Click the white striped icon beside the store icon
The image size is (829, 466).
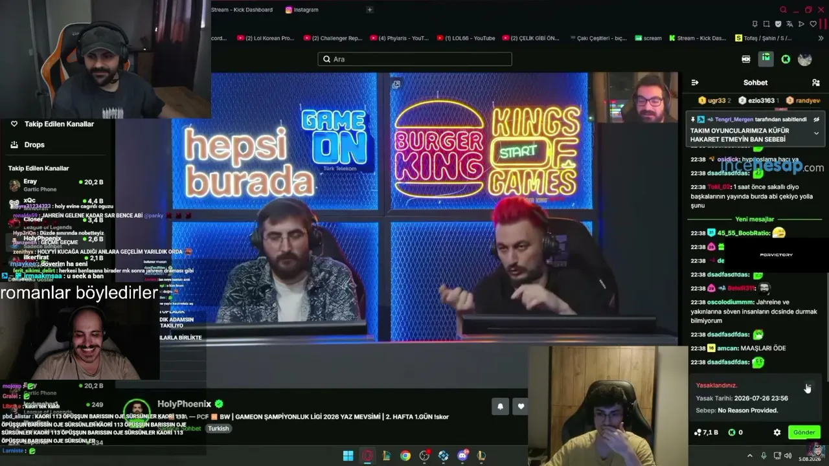pyautogui.click(x=746, y=59)
